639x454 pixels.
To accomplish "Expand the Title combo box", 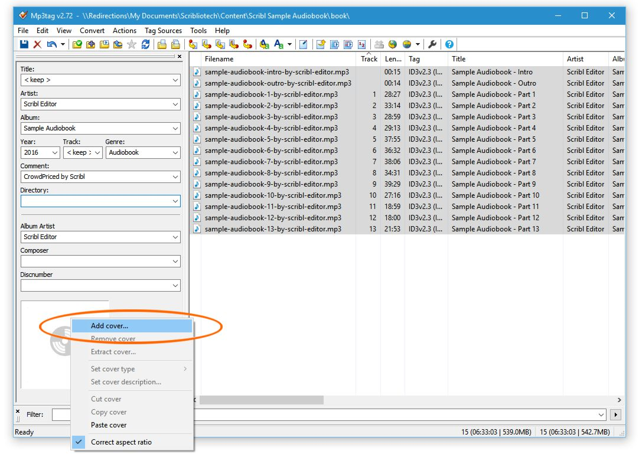I will click(175, 80).
